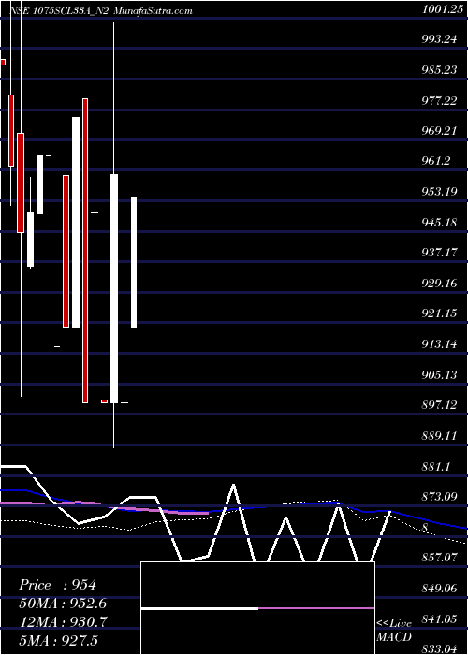Image resolution: width=468 pixels, height=655 pixels.
Task: Click the 961.2 price axis label
Action: pyautogui.click(x=437, y=162)
